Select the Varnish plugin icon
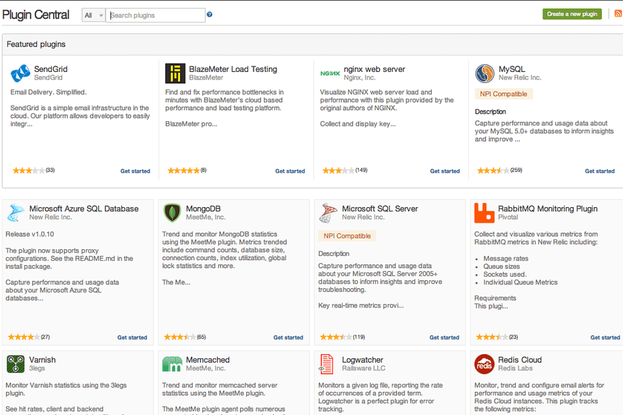The height and width of the screenshot is (415, 623). (x=16, y=364)
